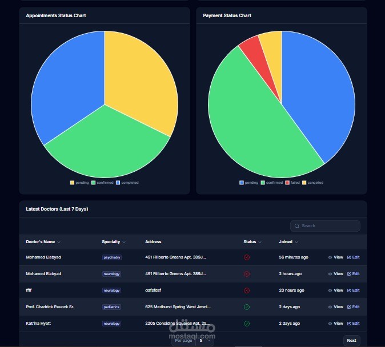The width and height of the screenshot is (385, 347).
Task: Click the red status icon in ffff row
Action: point(247,290)
